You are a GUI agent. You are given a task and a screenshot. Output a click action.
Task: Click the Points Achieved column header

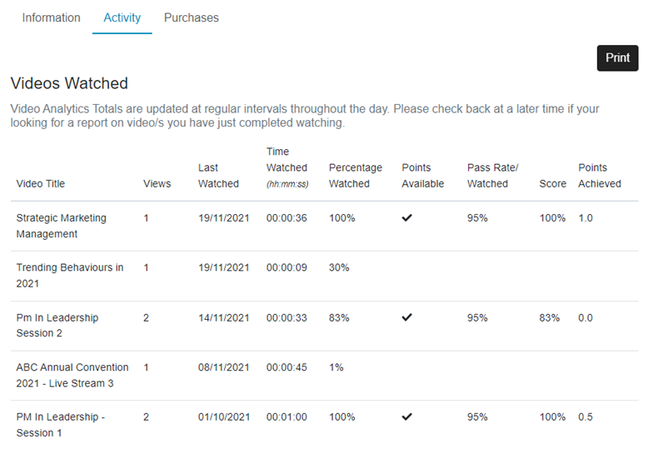(x=600, y=176)
